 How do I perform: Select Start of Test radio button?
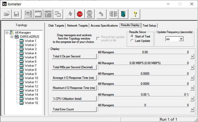[132, 36]
